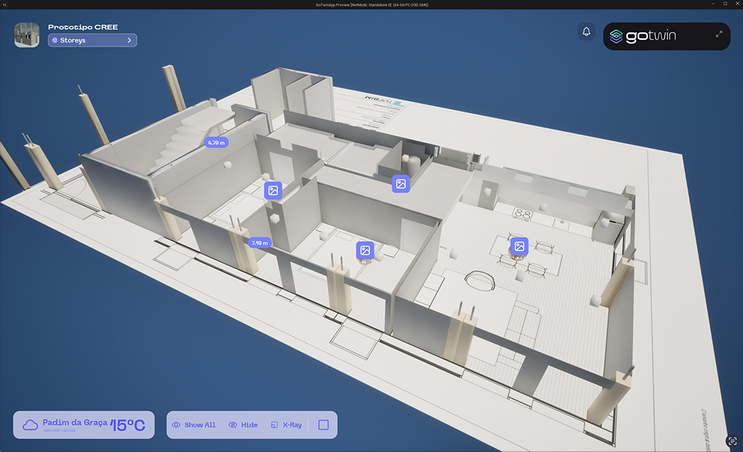Click the cloud weather icon
This screenshot has width=743, height=452.
[30, 425]
